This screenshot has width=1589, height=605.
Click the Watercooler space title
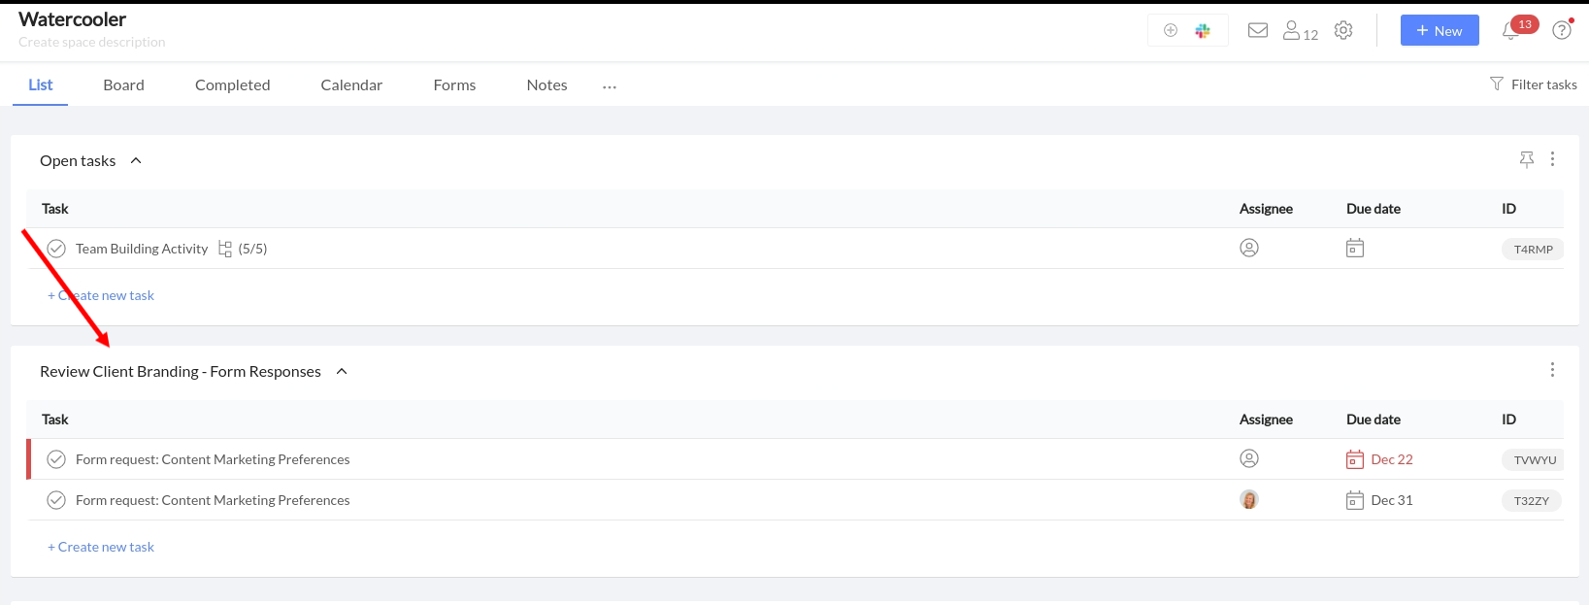pos(72,18)
